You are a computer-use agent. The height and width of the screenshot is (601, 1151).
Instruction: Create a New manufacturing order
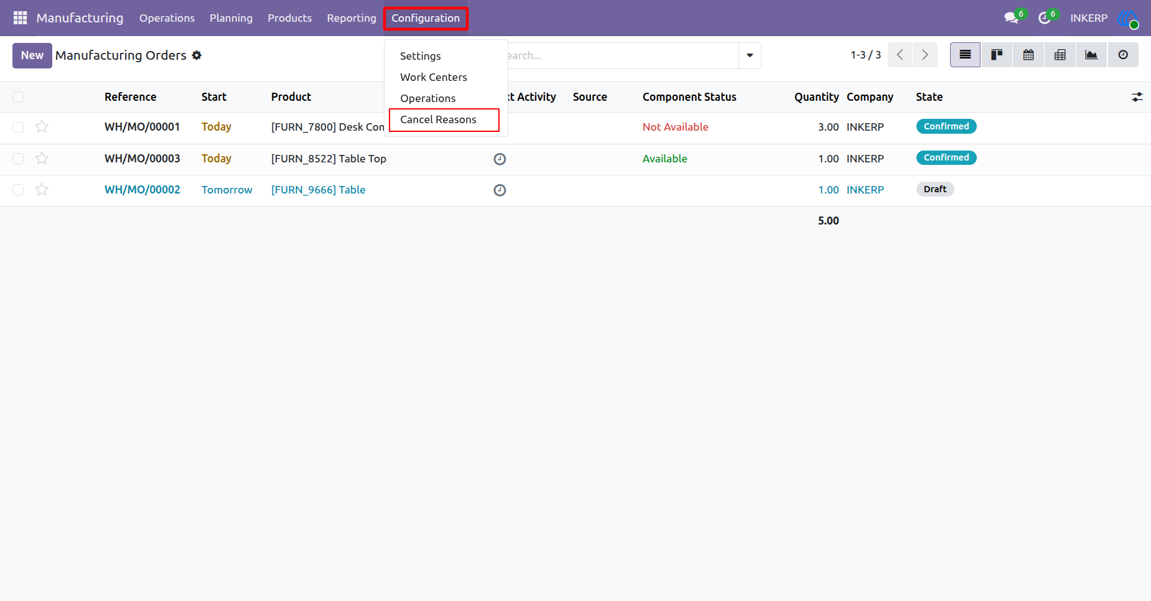click(x=32, y=55)
